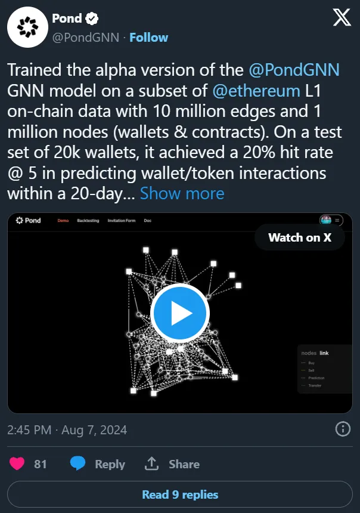Click the verified badge next to Pond
The image size is (360, 513).
[91, 19]
